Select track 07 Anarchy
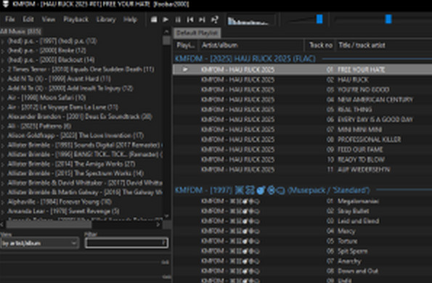Image resolution: width=432 pixels, height=283 pixels. tap(303, 261)
